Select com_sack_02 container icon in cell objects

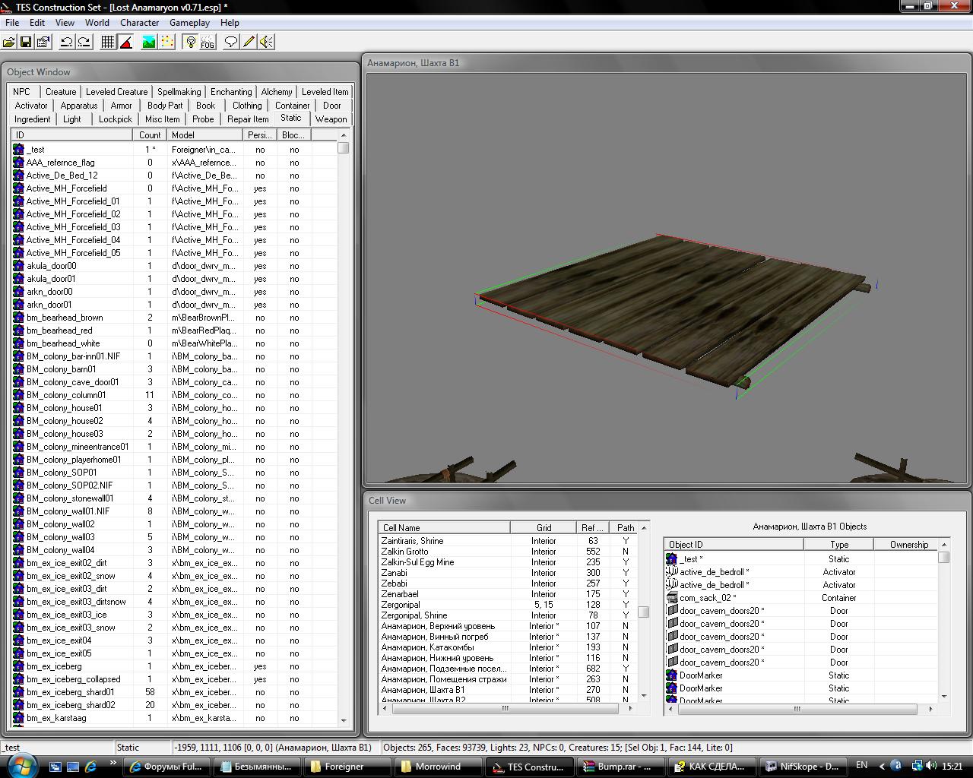[672, 598]
